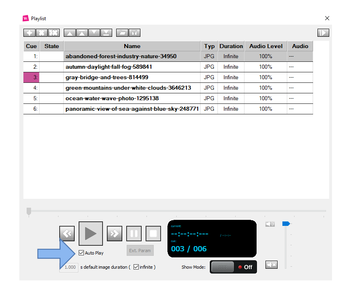Click the Audio column header
The height and width of the screenshot is (297, 351).
click(x=300, y=46)
